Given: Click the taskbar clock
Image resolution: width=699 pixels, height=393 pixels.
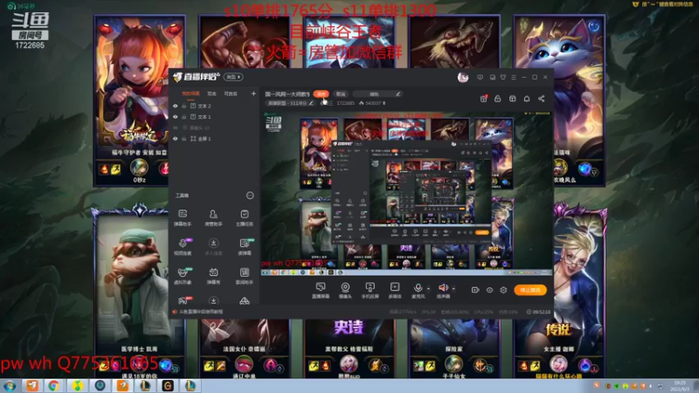Looking at the screenshot, I should (681, 386).
